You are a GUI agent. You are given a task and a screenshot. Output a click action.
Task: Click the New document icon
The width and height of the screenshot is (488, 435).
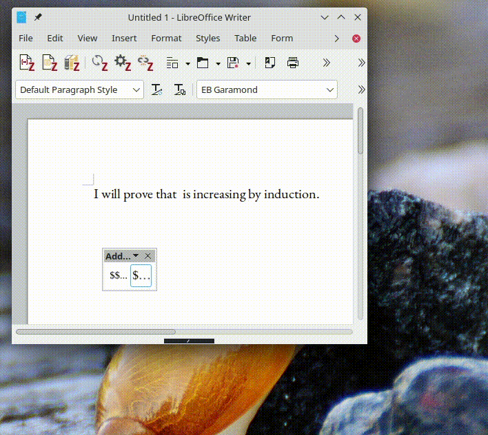coord(172,63)
